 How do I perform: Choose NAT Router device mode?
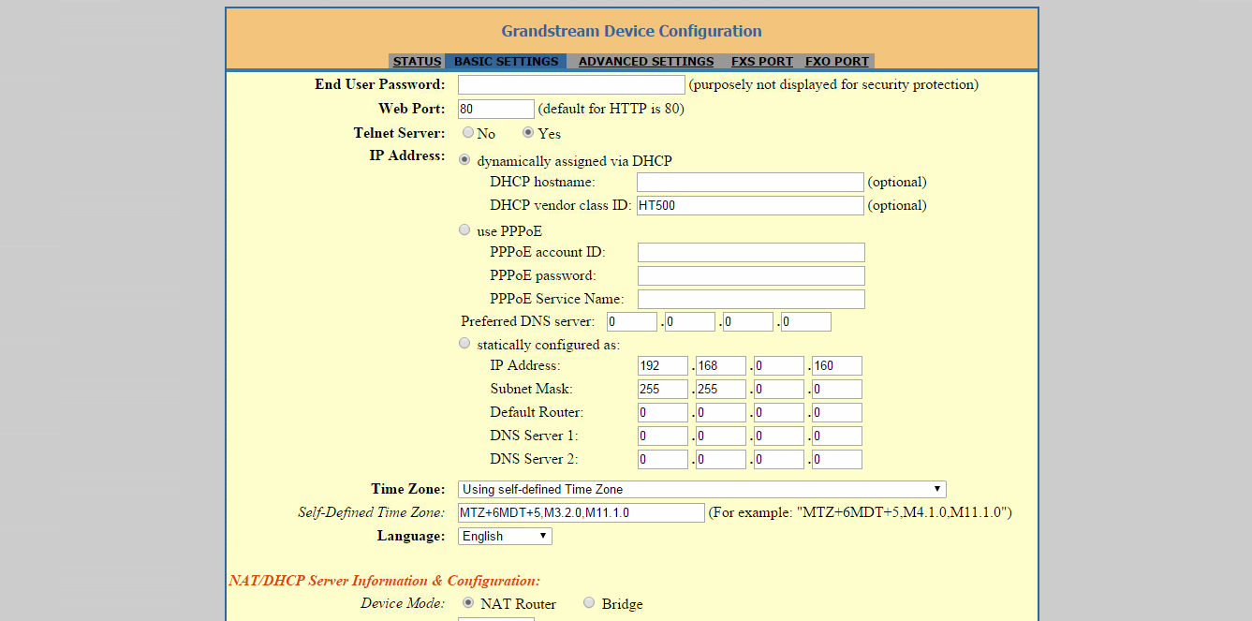tap(468, 603)
